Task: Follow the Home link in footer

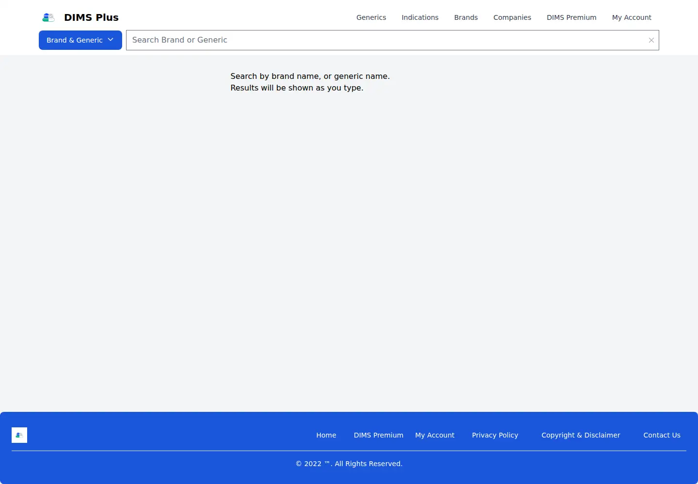Action: tap(326, 435)
